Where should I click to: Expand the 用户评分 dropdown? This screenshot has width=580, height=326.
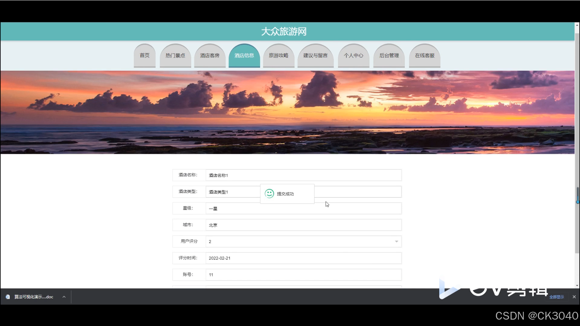tap(304, 241)
